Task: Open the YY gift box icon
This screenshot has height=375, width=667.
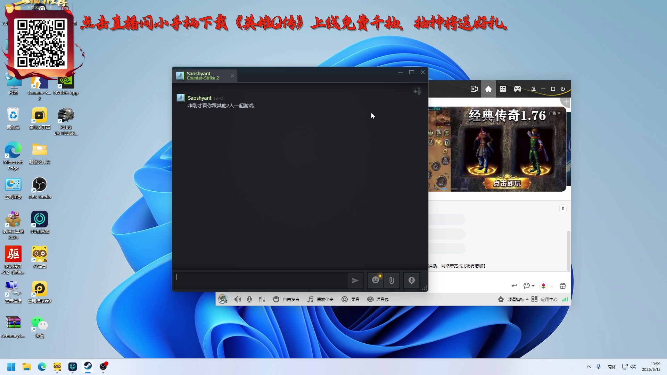Action: [563, 286]
